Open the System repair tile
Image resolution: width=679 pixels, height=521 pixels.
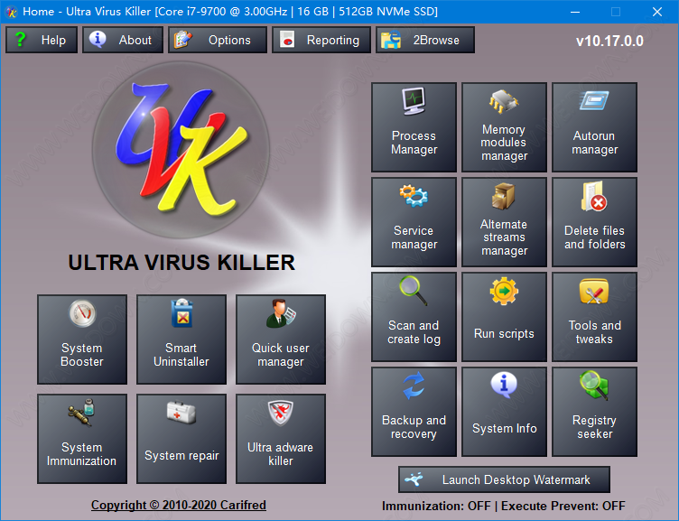click(x=181, y=439)
